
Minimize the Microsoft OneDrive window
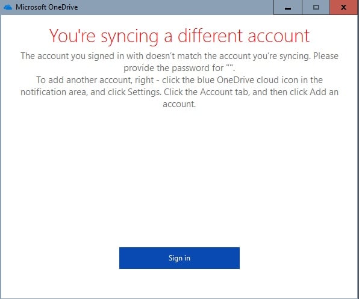288,7
